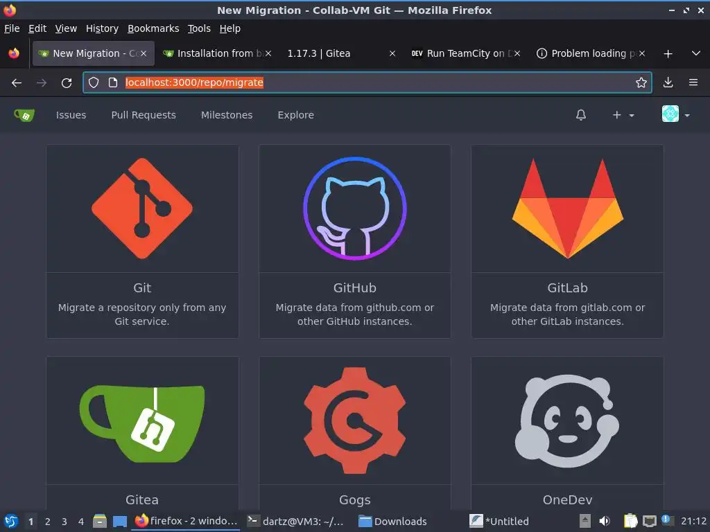Click the browser Forward arrow
The width and height of the screenshot is (710, 532).
click(42, 83)
